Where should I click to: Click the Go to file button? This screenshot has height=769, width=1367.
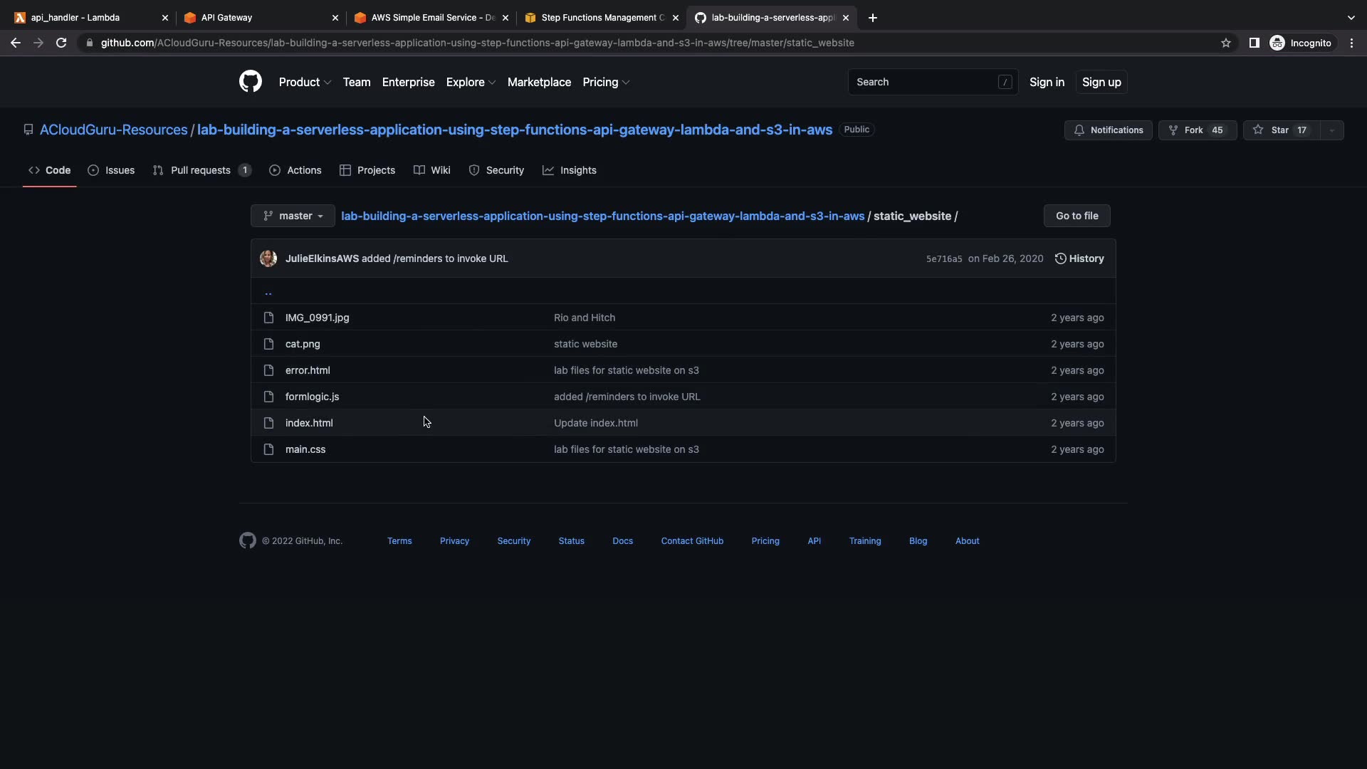(x=1077, y=216)
